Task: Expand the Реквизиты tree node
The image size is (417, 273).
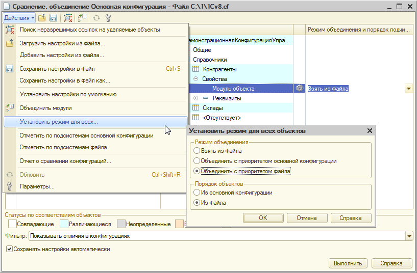Action: point(195,98)
